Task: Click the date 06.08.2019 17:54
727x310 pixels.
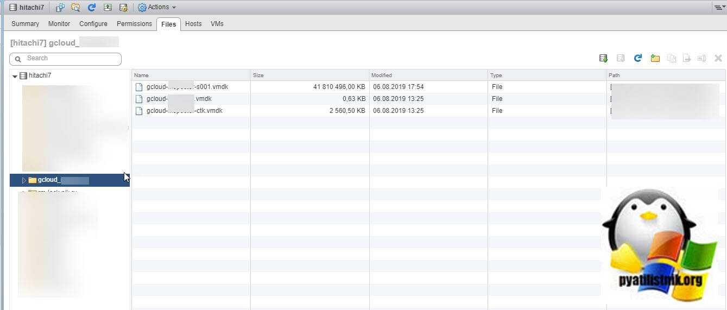Action: point(399,87)
